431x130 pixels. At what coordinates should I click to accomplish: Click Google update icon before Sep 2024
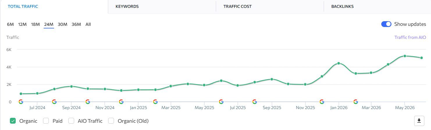click(x=54, y=102)
